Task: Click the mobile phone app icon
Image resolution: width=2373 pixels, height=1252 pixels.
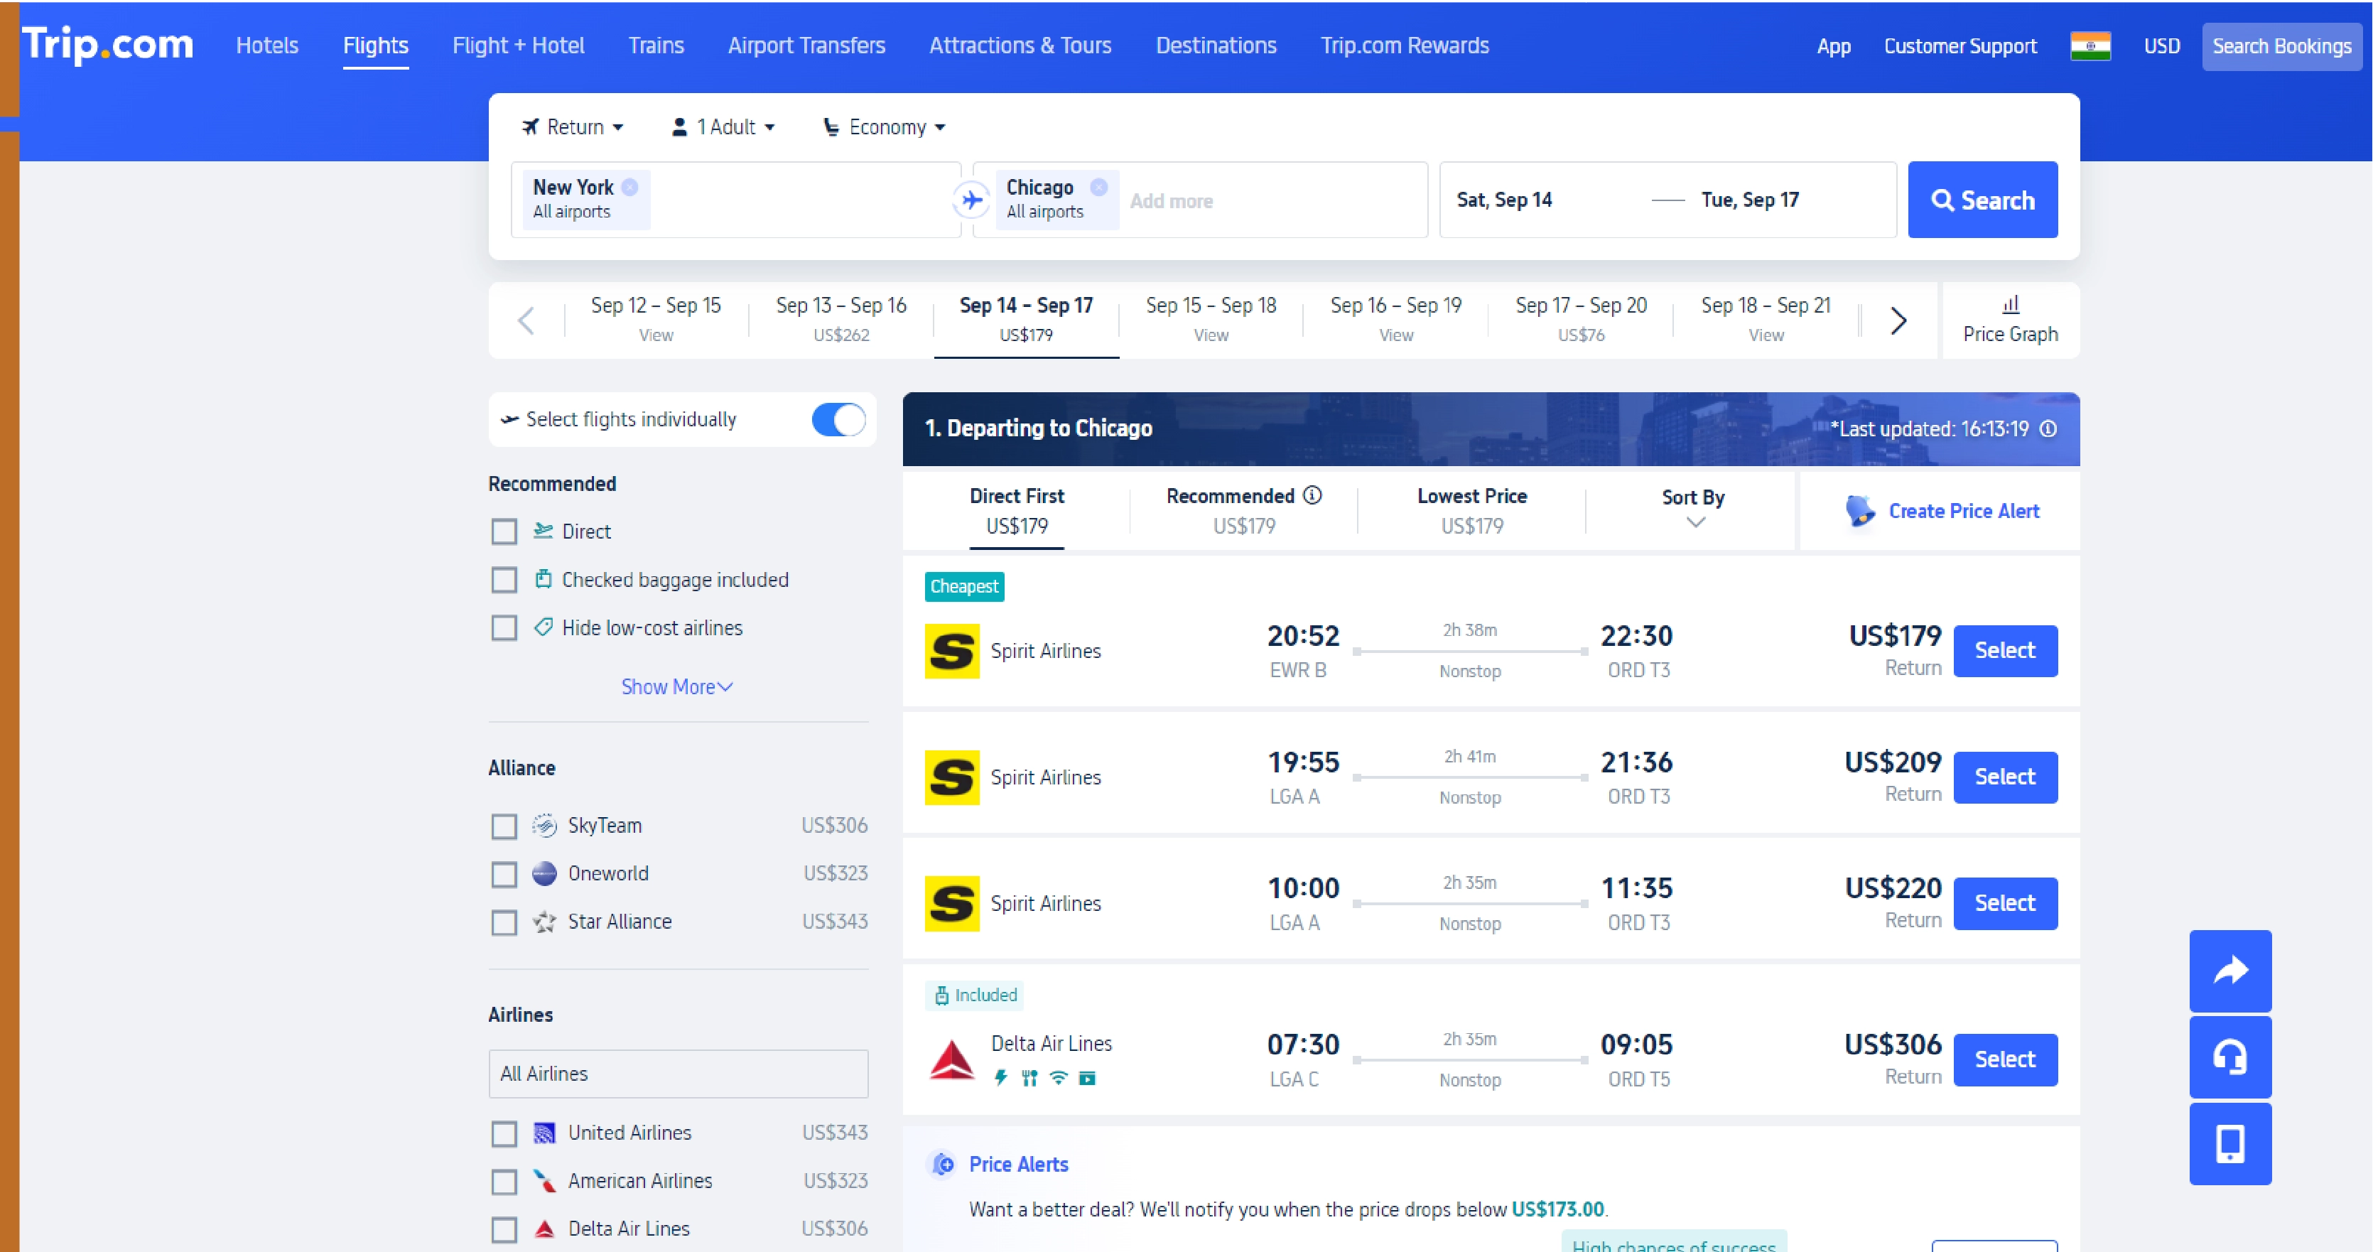Action: pos(2230,1144)
